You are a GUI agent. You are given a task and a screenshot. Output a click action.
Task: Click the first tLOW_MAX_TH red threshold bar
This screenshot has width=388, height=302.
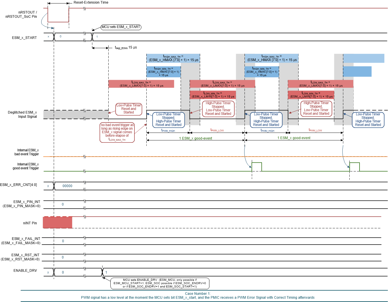coord(141,84)
